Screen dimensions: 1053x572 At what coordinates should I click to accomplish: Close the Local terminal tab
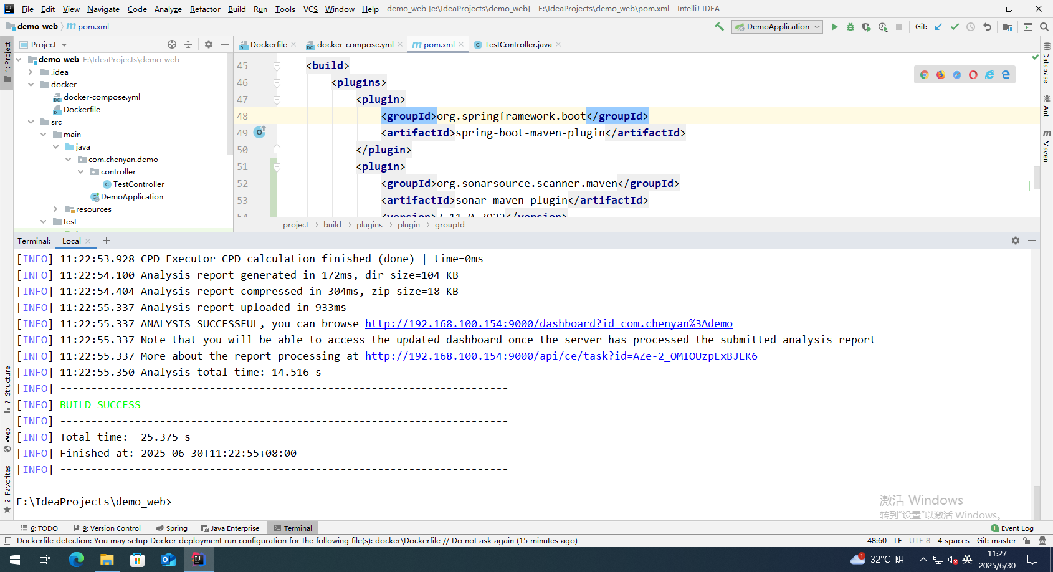pos(88,241)
